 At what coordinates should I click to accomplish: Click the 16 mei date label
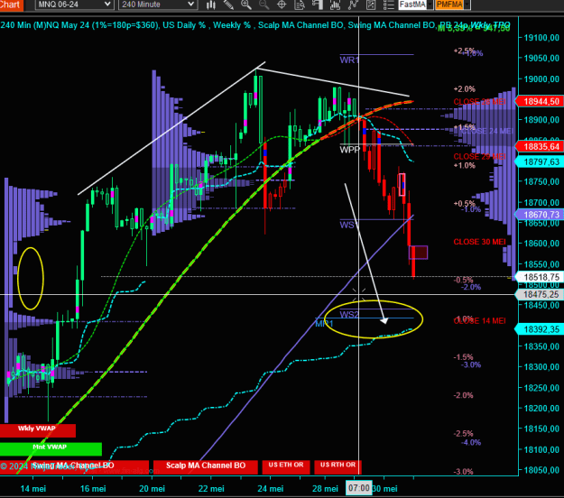tap(93, 489)
